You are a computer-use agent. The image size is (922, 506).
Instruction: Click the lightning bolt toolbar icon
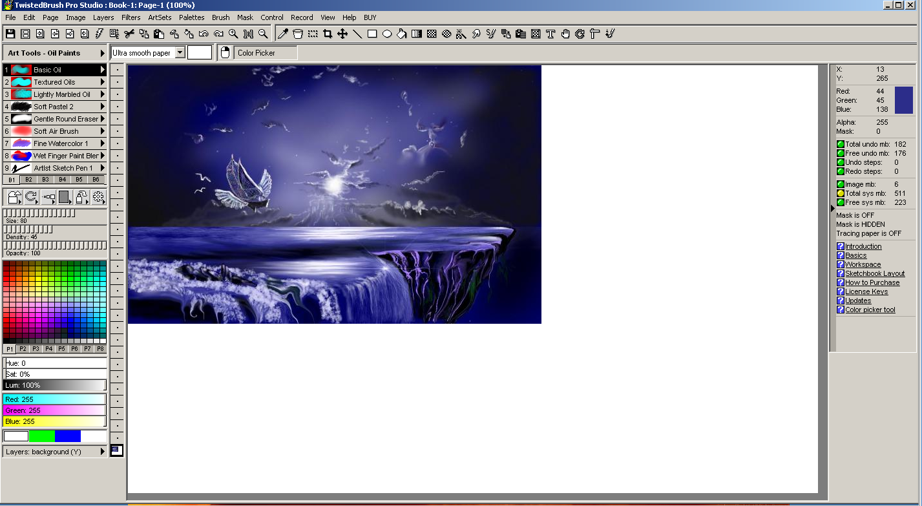coord(99,34)
